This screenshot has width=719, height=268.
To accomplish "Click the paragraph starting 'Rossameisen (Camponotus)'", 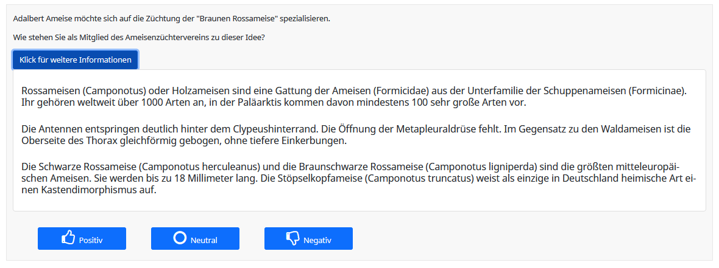I will tap(353, 97).
